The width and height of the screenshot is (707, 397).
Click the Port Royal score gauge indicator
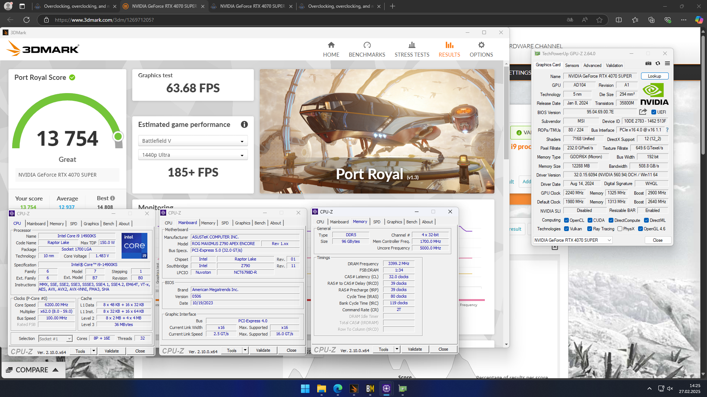118,137
